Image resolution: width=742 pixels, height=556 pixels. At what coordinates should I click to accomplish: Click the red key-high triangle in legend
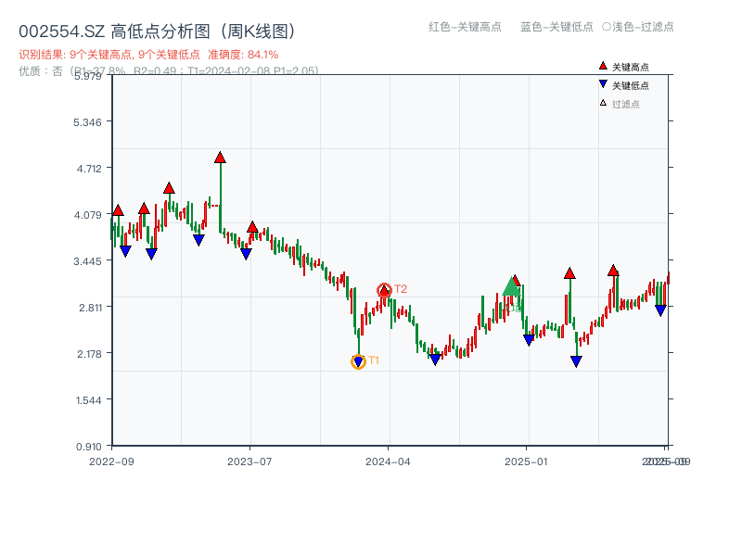[x=603, y=67]
